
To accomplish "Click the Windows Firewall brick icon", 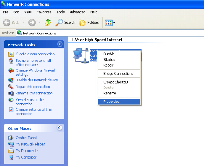I will point(11,71).
